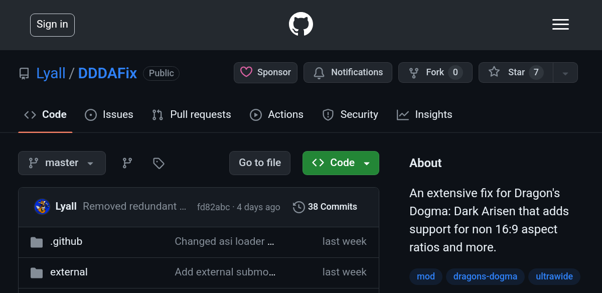Click Lyall's avatar in commit row
Viewport: 602px width, 293px height.
(42, 207)
